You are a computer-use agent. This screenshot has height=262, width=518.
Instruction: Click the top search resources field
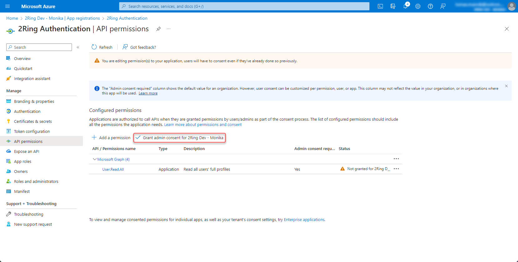coord(244,6)
